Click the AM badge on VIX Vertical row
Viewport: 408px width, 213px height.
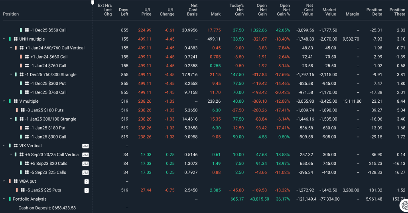(x=85, y=146)
